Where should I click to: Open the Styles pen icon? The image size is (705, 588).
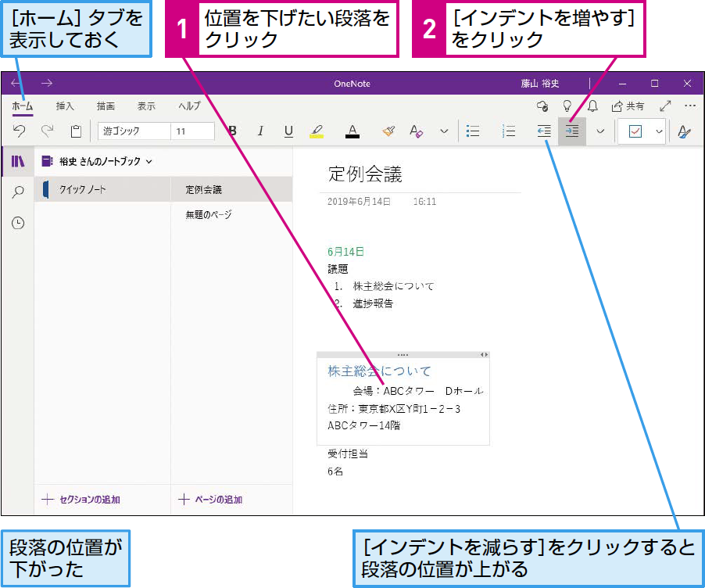(x=684, y=131)
